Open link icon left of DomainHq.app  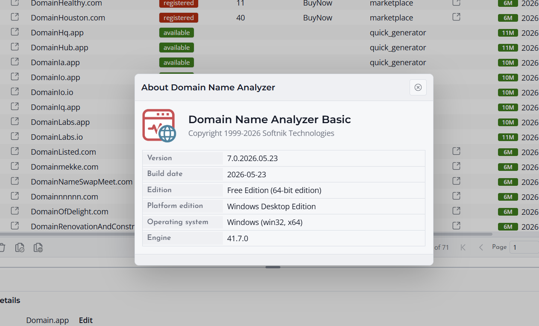tap(15, 32)
